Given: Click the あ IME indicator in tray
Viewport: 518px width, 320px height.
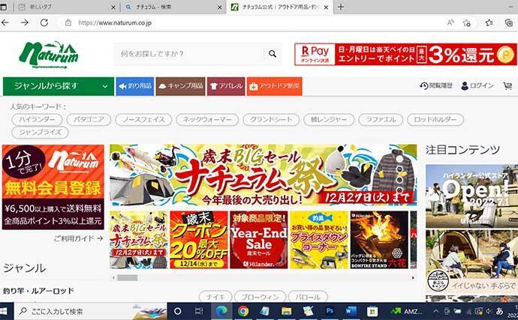Looking at the screenshot, I should pyautogui.click(x=499, y=311).
